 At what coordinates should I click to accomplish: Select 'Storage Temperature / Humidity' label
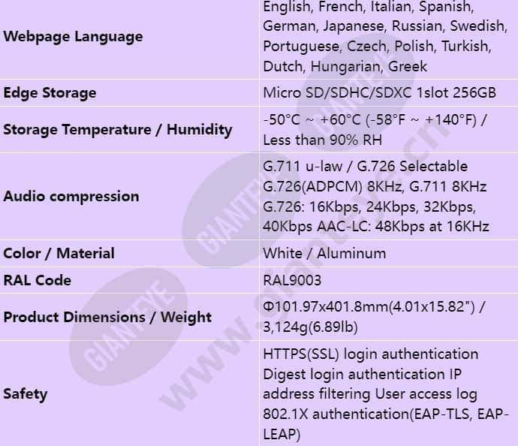(x=118, y=129)
